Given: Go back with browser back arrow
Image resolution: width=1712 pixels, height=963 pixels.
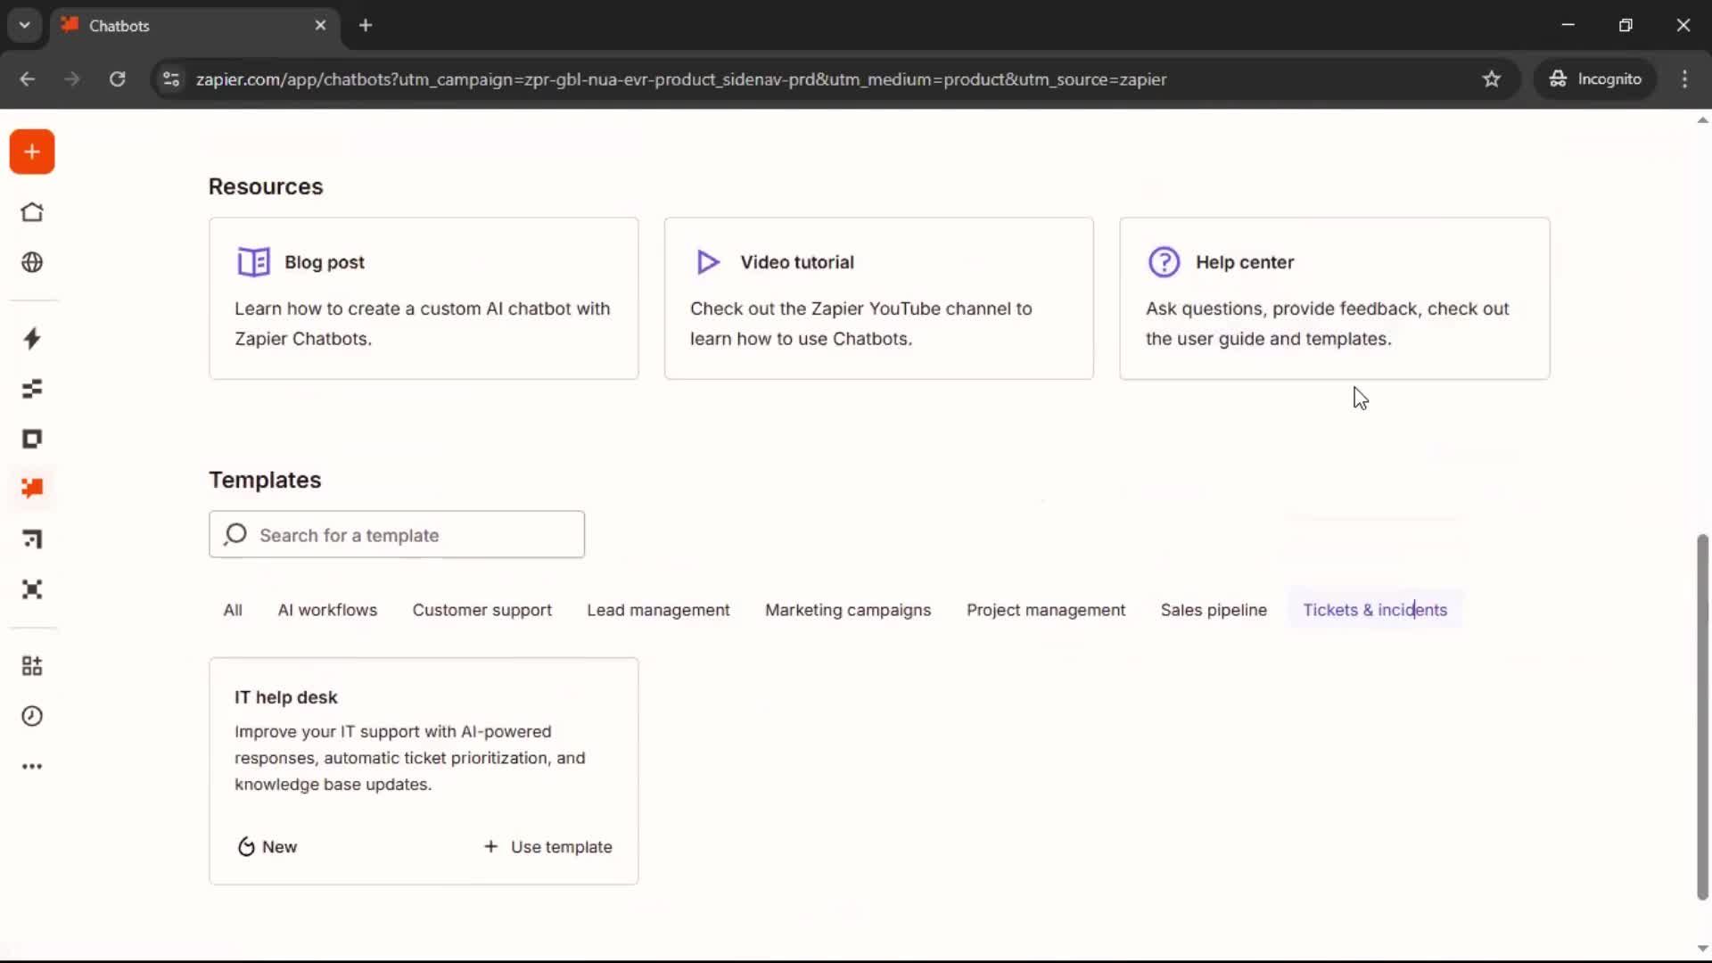Looking at the screenshot, I should 28,79.
